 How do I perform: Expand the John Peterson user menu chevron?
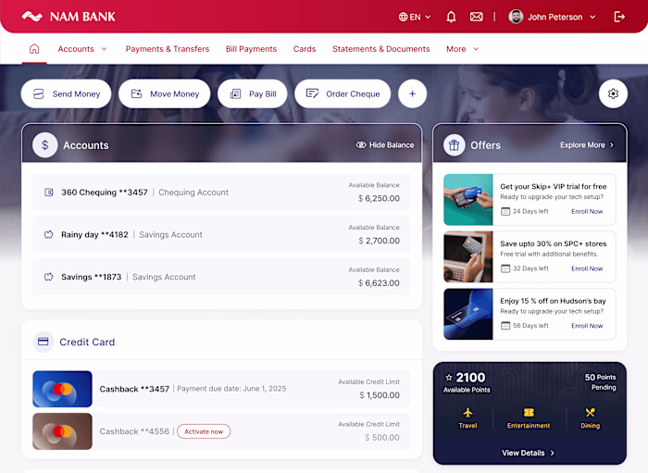click(592, 17)
